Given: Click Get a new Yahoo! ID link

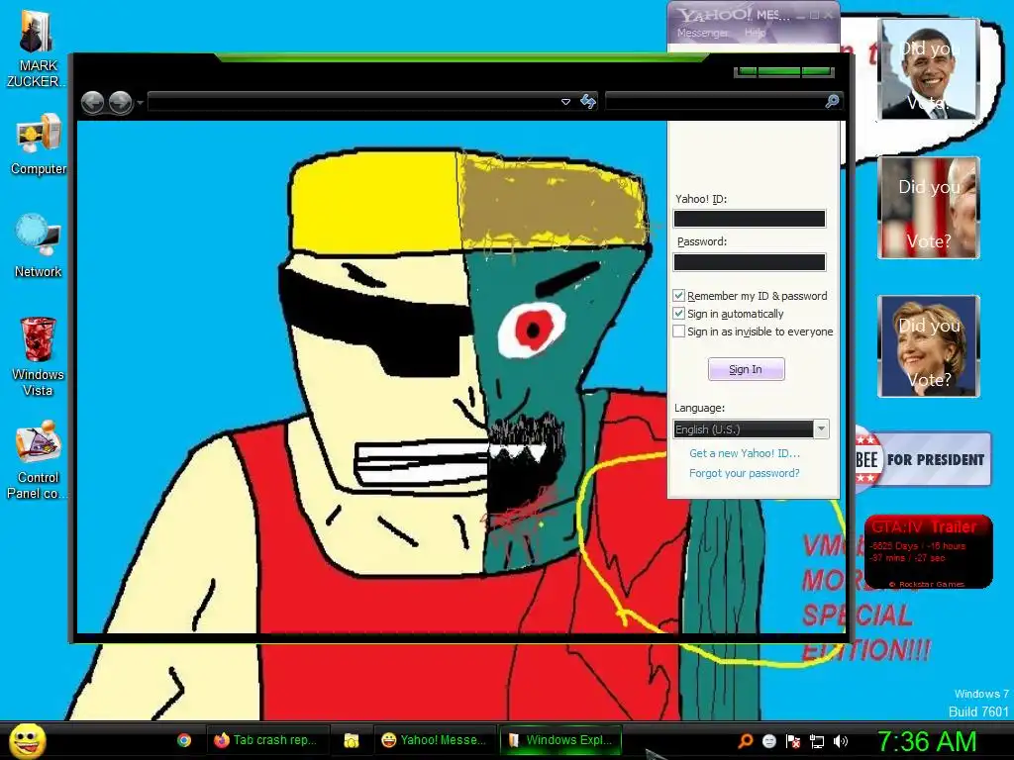Looking at the screenshot, I should coord(745,453).
